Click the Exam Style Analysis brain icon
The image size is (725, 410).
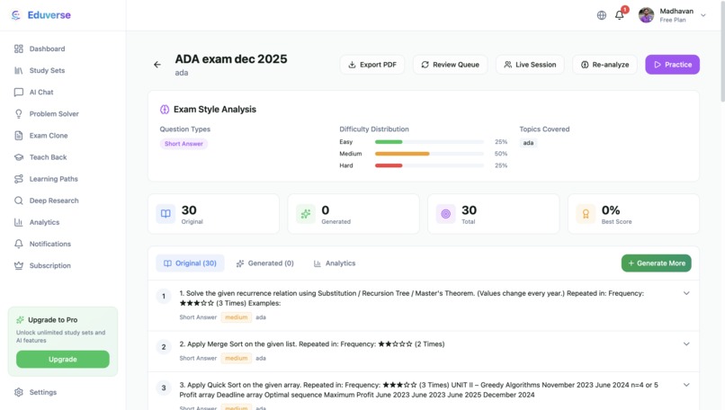pyautogui.click(x=165, y=110)
